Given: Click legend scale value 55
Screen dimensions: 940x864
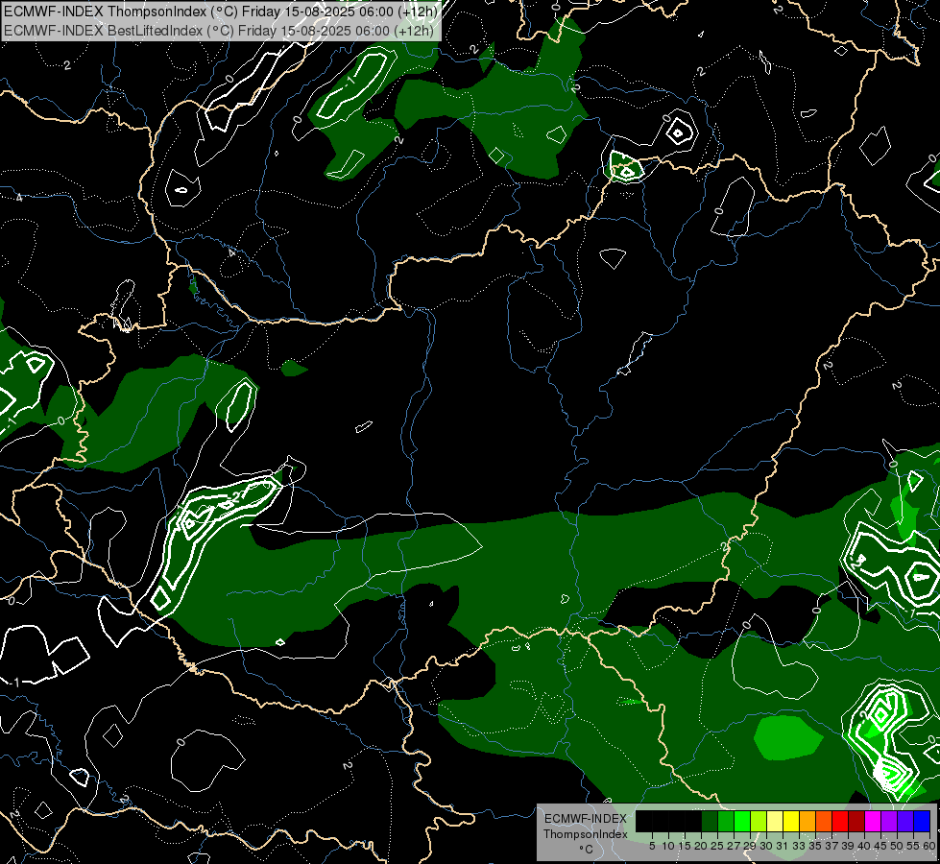Looking at the screenshot, I should 914,846.
